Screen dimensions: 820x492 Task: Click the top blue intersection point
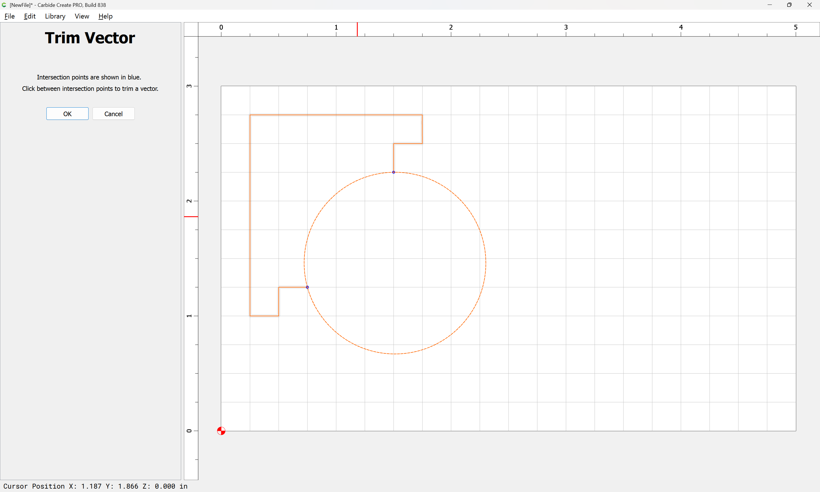point(393,172)
